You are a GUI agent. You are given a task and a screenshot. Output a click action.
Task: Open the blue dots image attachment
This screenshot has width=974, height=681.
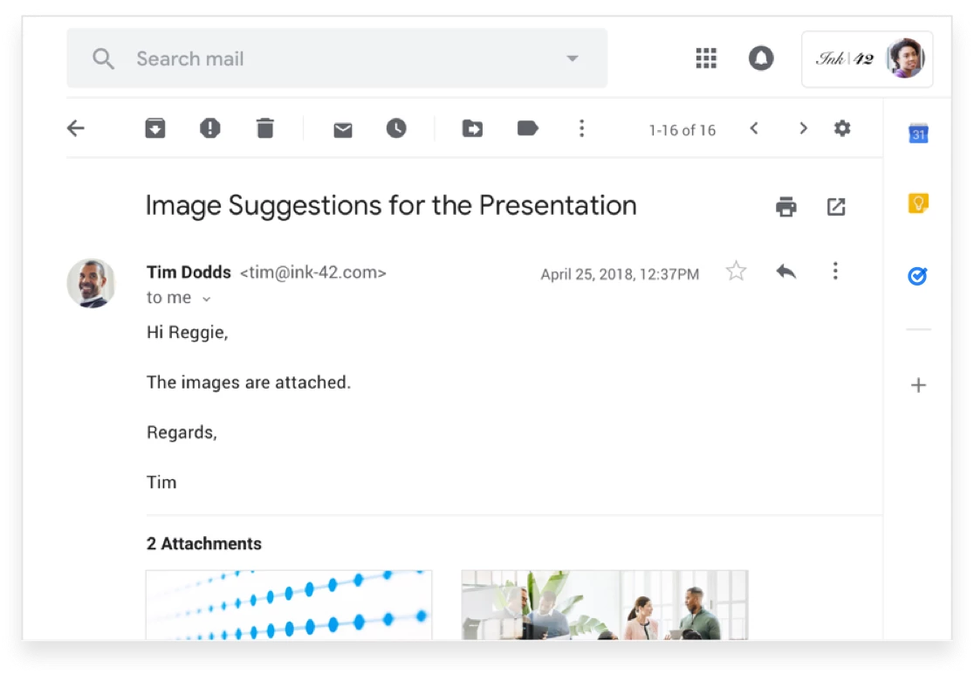coord(289,604)
